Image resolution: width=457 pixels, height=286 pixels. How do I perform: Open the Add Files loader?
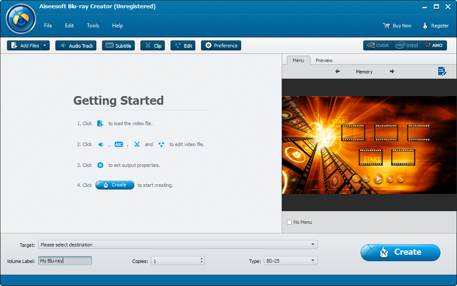click(25, 45)
